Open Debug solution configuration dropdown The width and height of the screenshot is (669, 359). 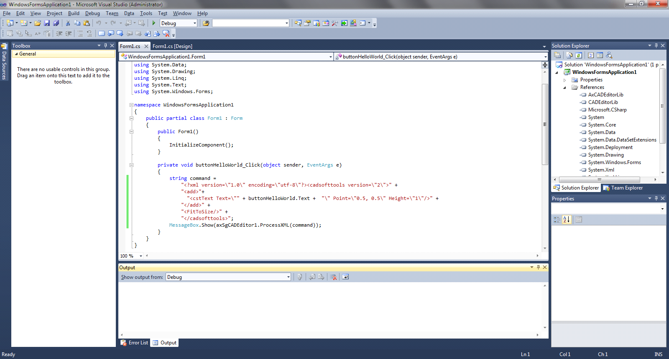[195, 23]
